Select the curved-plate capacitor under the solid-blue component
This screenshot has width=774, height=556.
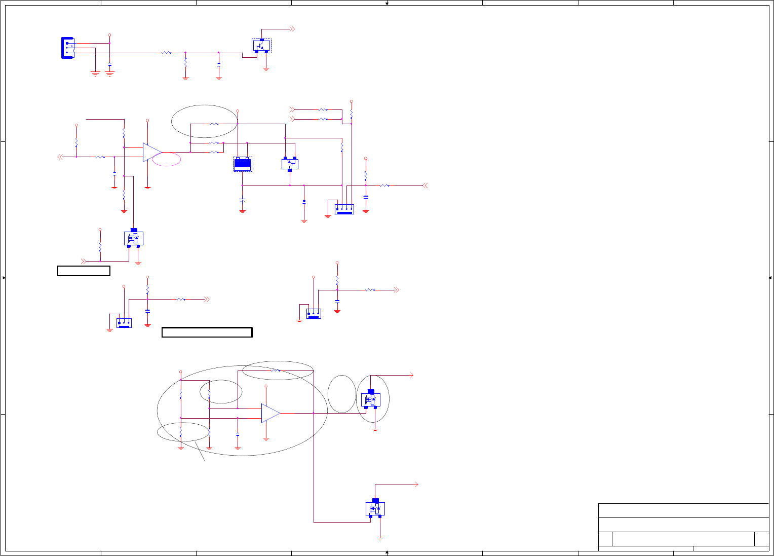point(242,201)
